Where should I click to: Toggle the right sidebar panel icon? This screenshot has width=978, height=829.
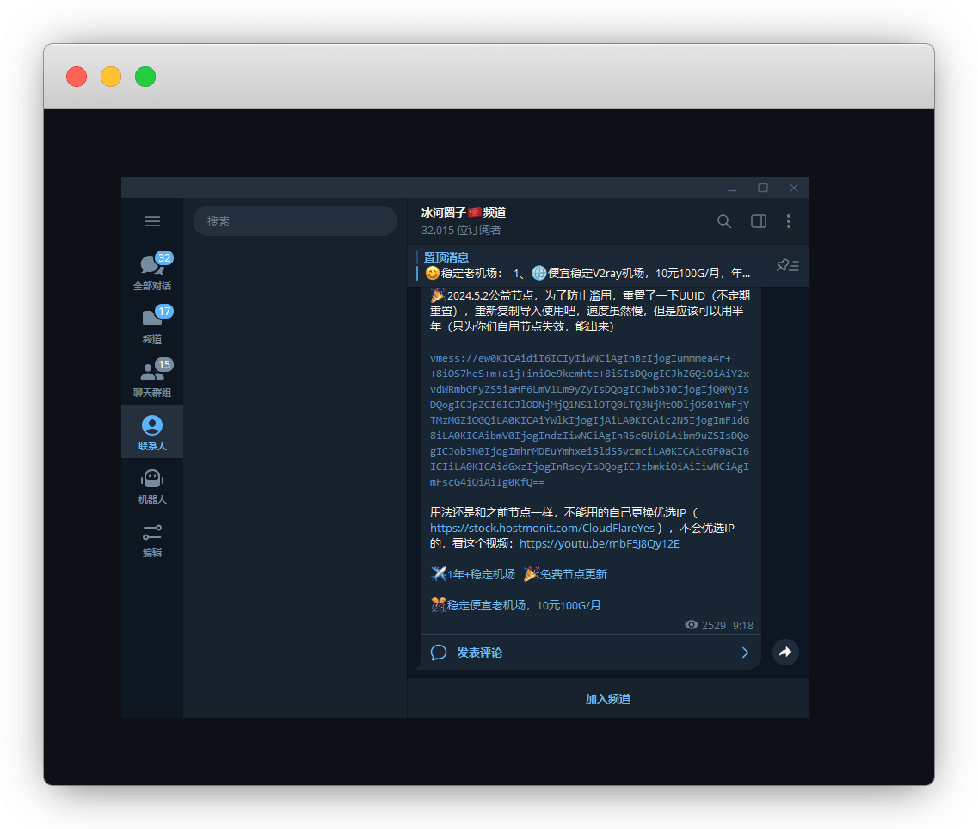758,221
